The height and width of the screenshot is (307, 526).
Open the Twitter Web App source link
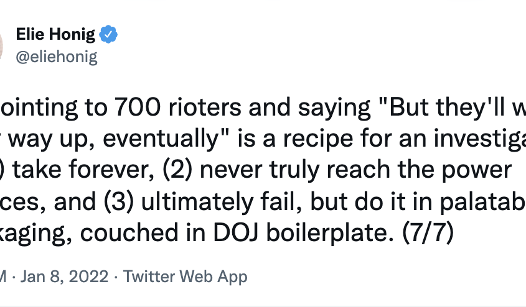185,277
